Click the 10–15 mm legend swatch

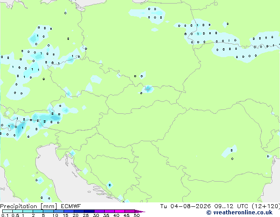point(58,211)
